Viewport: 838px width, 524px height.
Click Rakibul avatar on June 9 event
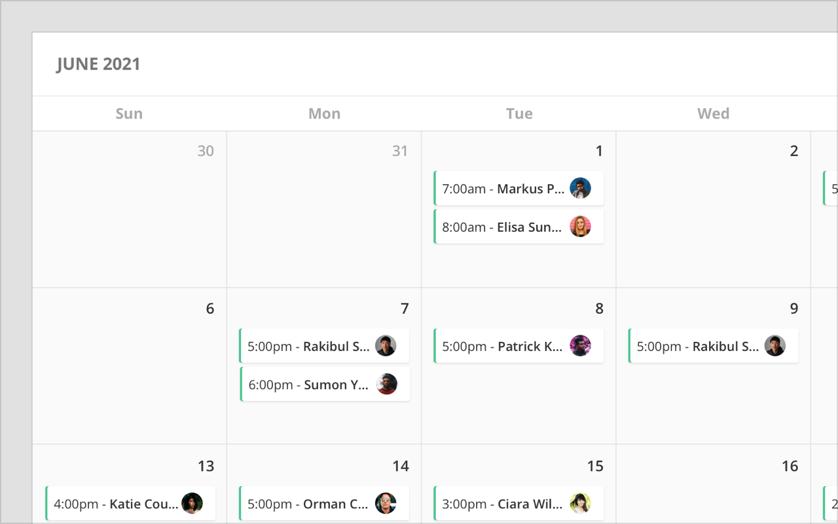click(x=775, y=346)
